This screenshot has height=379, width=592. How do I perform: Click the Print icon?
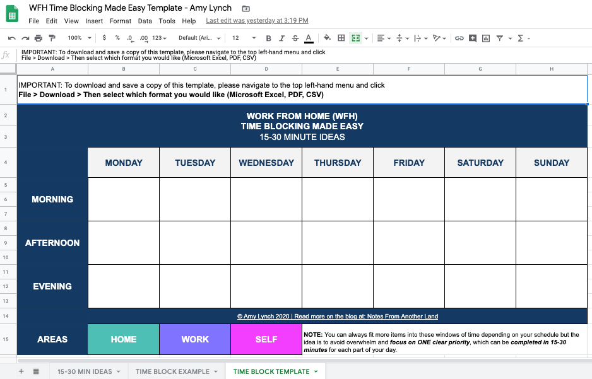point(38,38)
